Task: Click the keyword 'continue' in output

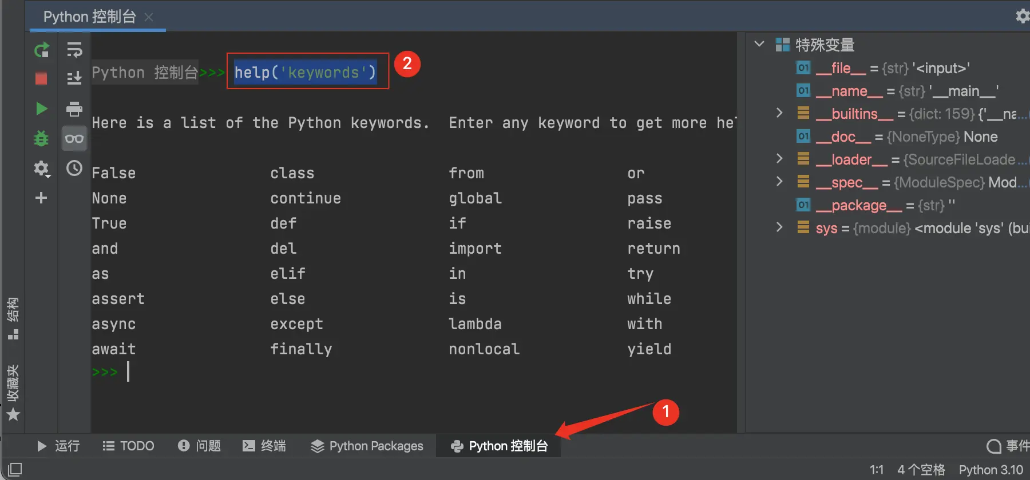Action: click(306, 198)
